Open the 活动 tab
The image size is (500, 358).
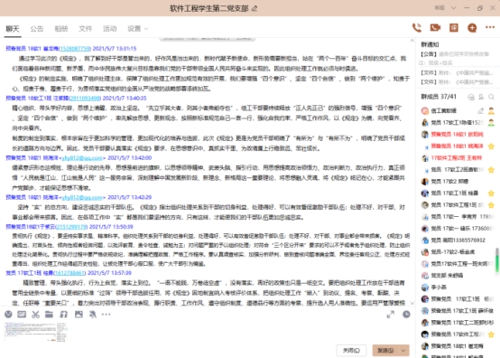click(110, 29)
